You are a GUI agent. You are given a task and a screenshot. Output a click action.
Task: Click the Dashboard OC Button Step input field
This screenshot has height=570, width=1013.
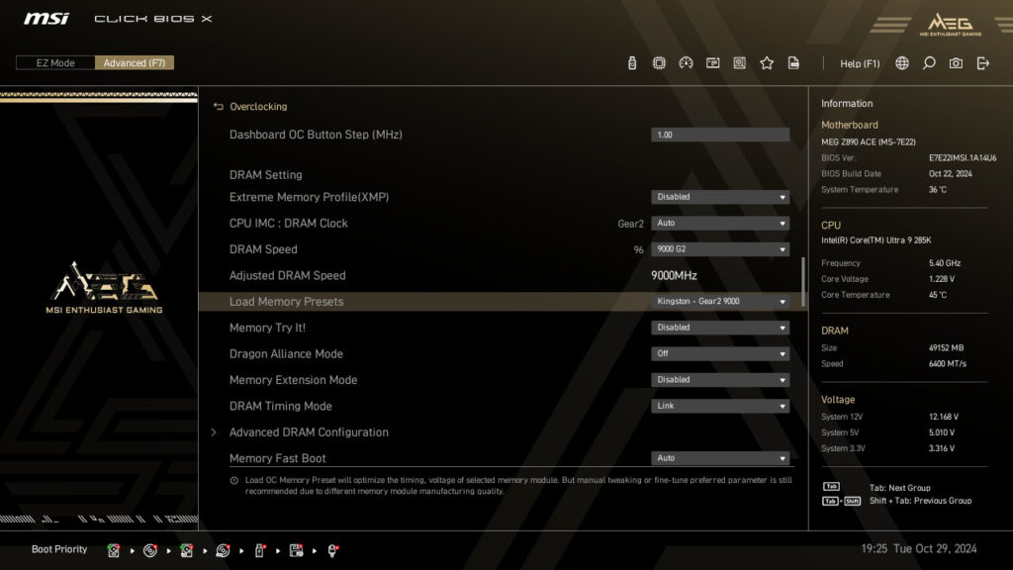pyautogui.click(x=720, y=135)
